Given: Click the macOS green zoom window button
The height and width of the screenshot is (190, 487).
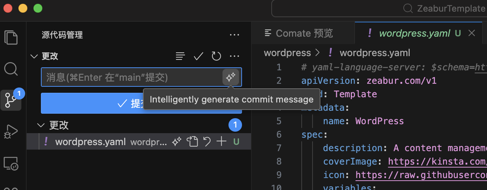Looking at the screenshot, I should (x=38, y=8).
